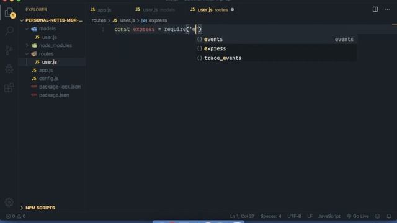
Task: Open package.json in the explorer
Action: (54, 95)
